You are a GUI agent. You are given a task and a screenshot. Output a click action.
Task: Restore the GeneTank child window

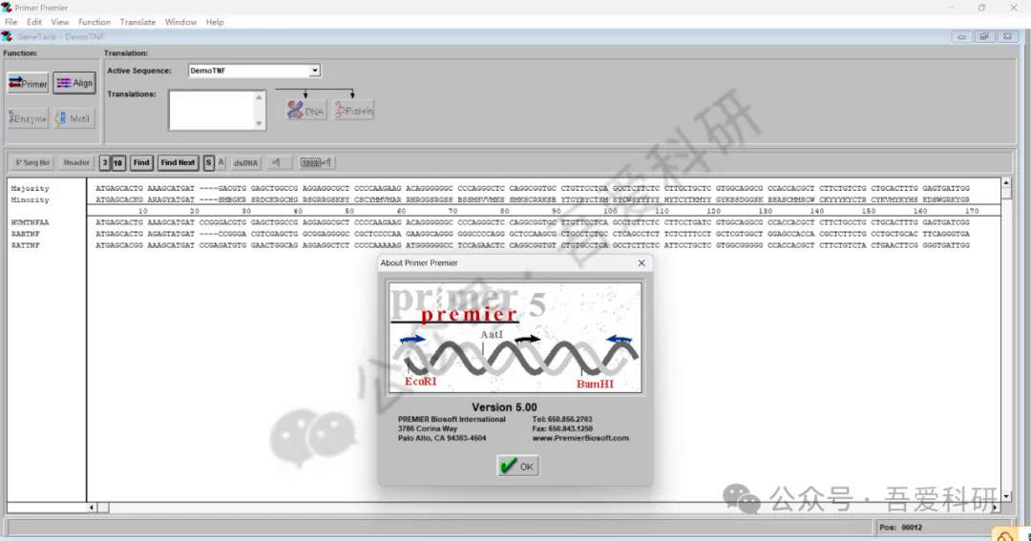[x=983, y=37]
